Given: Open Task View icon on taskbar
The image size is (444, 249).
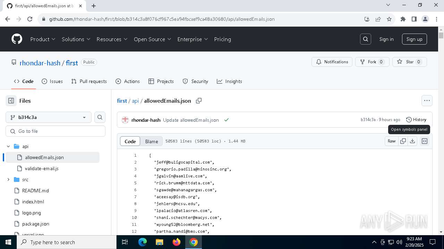Looking at the screenshot, I should point(125,242).
